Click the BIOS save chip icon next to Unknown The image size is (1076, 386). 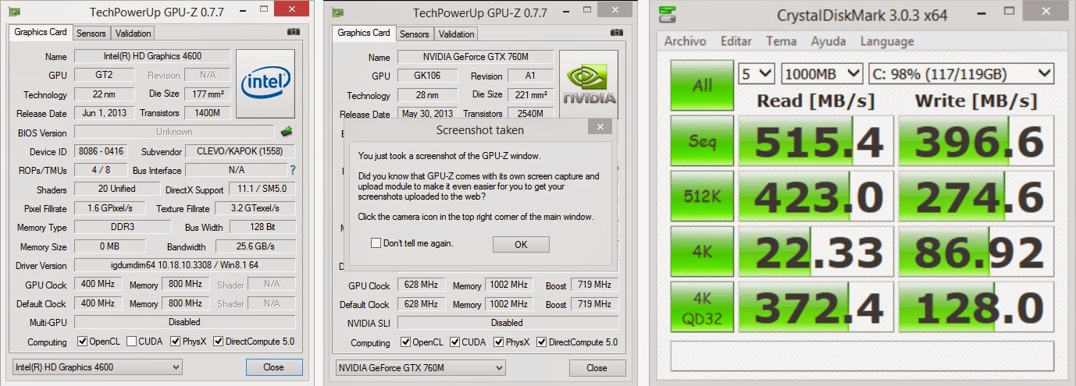(x=287, y=132)
